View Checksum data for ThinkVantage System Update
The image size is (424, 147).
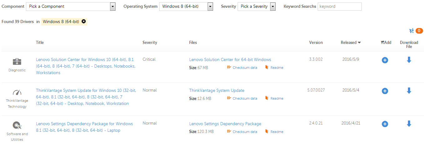[242, 98]
